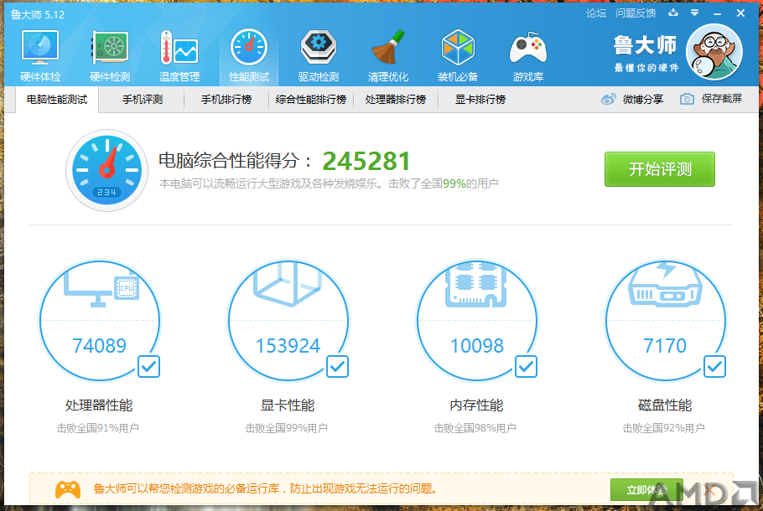Click the disk drive icon
This screenshot has height=511, width=763.
point(665,285)
